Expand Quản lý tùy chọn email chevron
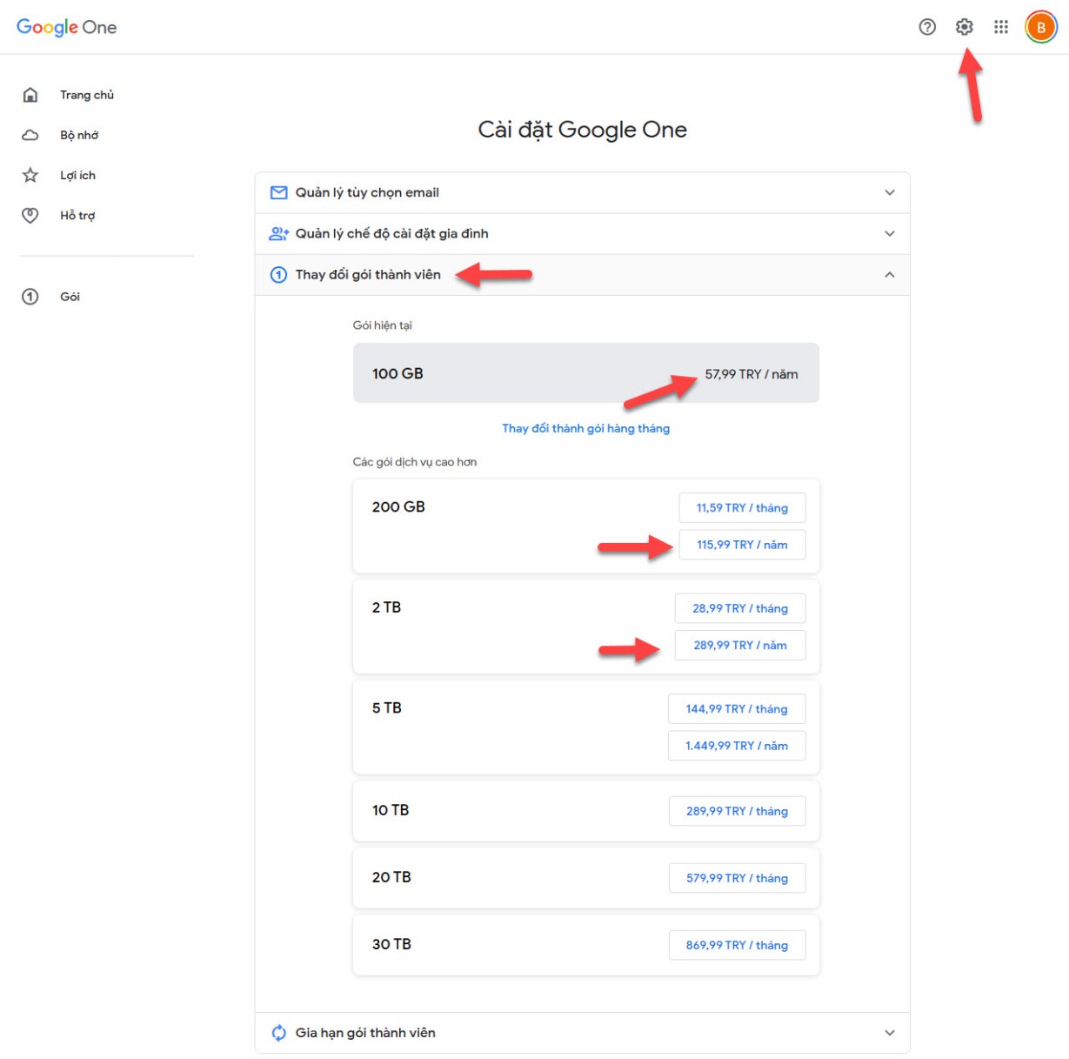The height and width of the screenshot is (1059, 1069). point(889,192)
